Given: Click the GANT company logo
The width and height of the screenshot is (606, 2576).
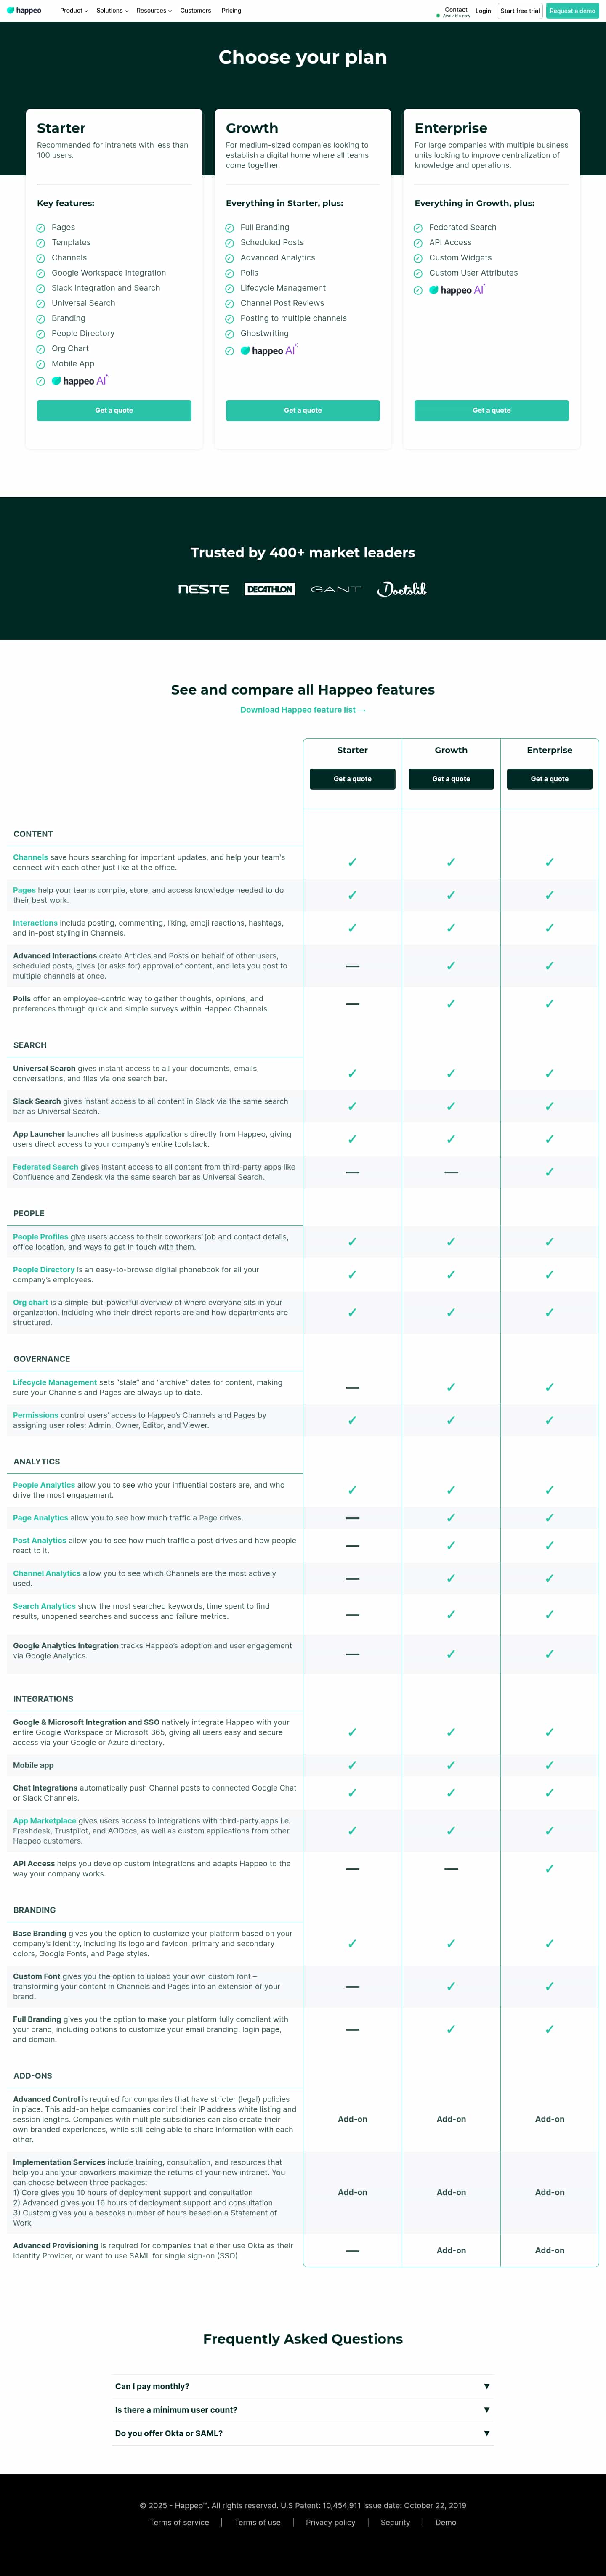Looking at the screenshot, I should (335, 590).
